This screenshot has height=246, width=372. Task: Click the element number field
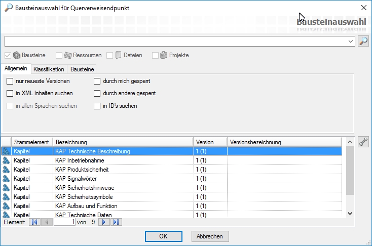[64, 222]
